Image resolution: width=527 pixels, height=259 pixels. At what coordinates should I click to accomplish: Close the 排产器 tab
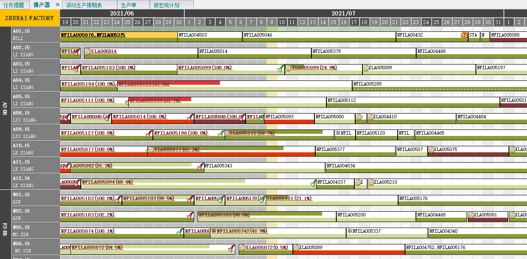[x=58, y=5]
